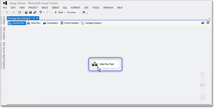Undo the last action

coord(41,12)
